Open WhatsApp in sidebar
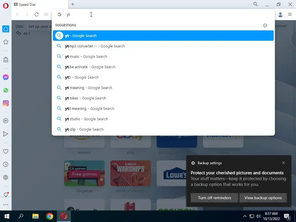Screen dimensions: 296x222 pyautogui.click(x=6, y=90)
